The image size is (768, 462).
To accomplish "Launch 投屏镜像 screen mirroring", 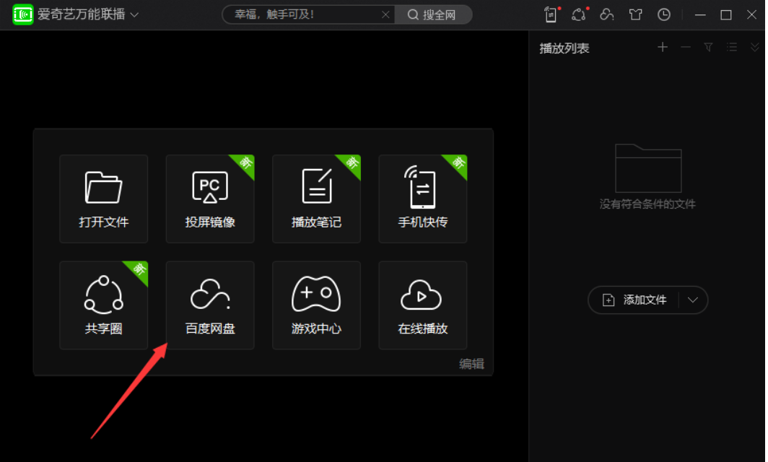I will [209, 199].
